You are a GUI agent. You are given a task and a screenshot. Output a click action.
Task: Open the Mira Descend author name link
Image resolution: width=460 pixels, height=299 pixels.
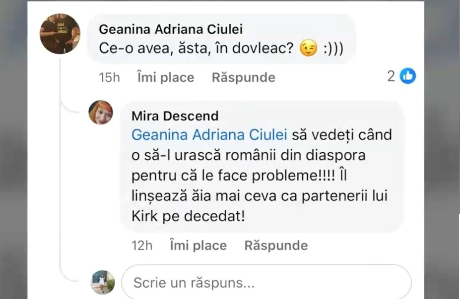[175, 116]
